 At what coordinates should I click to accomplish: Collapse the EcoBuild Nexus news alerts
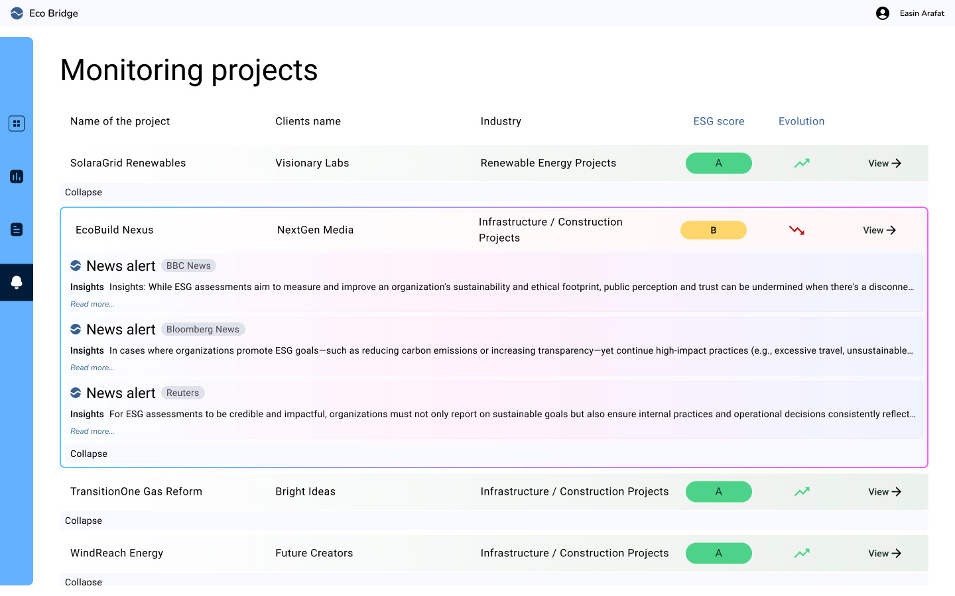(x=89, y=454)
